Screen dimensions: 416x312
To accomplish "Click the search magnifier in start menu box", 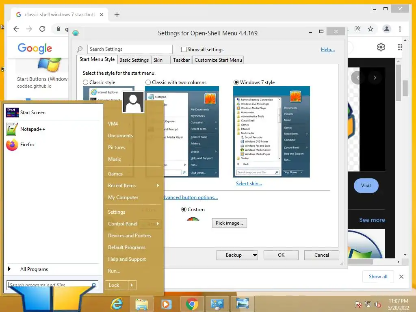I will (94, 285).
